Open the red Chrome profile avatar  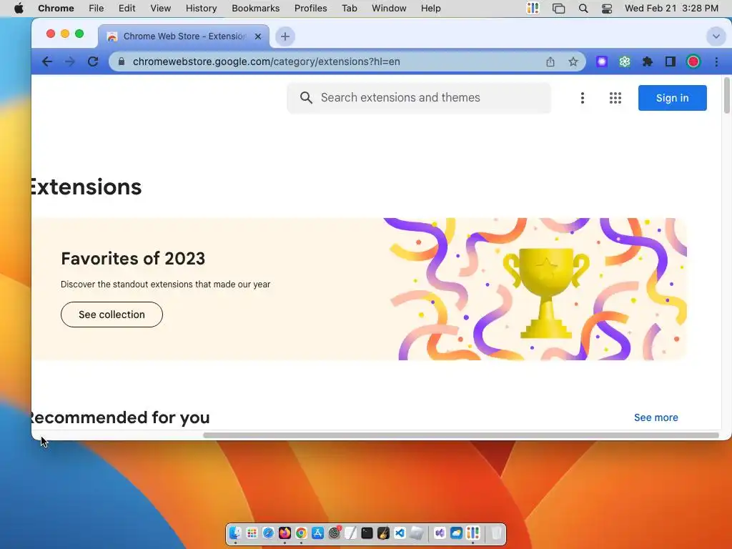point(693,61)
